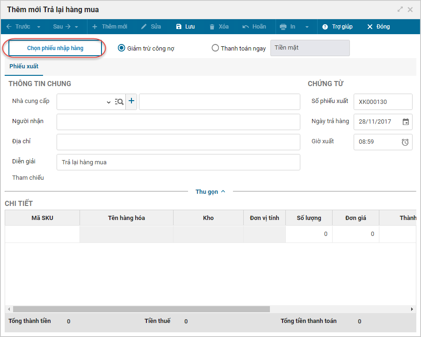
Task: Click the Sau forward arrow button
Action: [x=62, y=27]
